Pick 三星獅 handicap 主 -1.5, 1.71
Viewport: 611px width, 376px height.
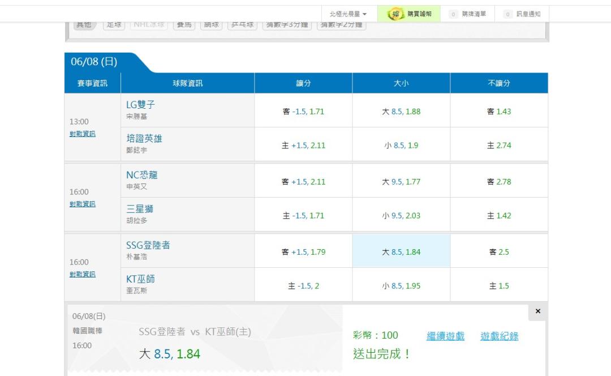click(303, 216)
